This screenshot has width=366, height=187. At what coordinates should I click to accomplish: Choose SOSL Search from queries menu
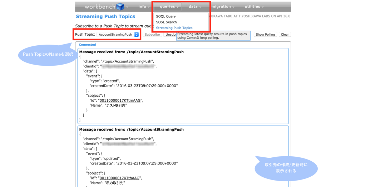click(x=166, y=22)
